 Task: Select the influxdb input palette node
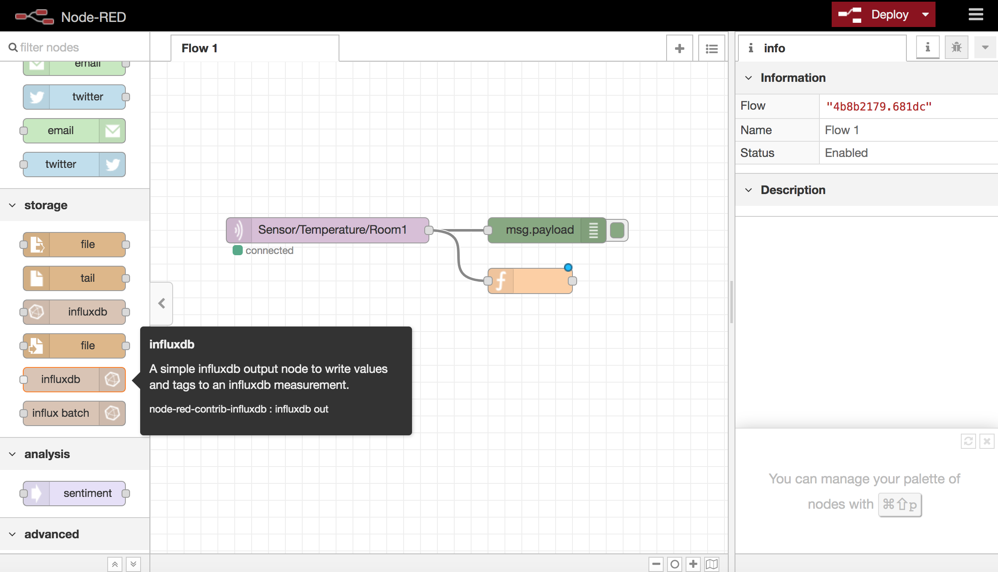[x=74, y=312]
